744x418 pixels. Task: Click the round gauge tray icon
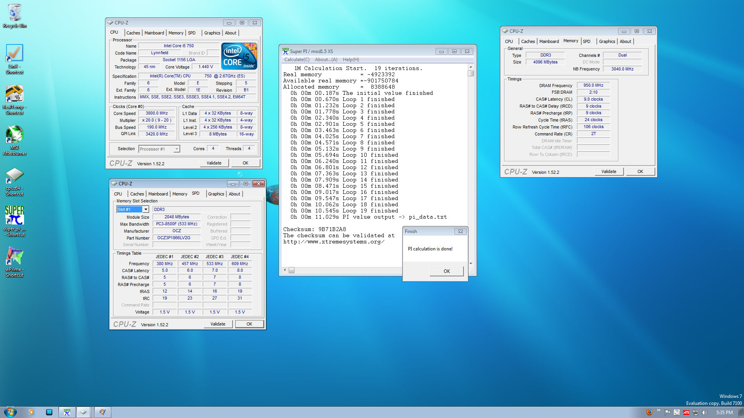tap(677, 412)
